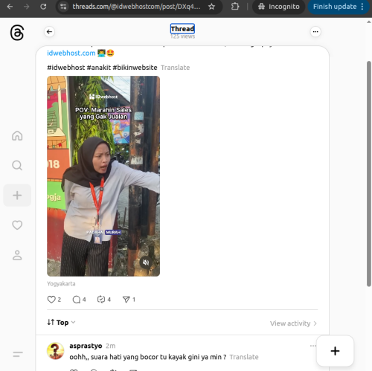Open the asprastyo username
Screen dimensions: 372x371
point(86,346)
